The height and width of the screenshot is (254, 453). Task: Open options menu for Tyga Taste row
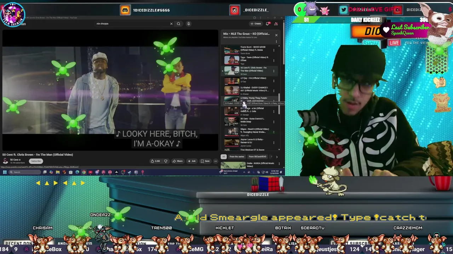click(x=274, y=60)
